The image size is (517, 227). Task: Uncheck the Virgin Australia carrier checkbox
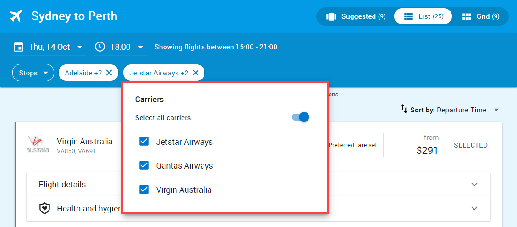click(x=144, y=190)
